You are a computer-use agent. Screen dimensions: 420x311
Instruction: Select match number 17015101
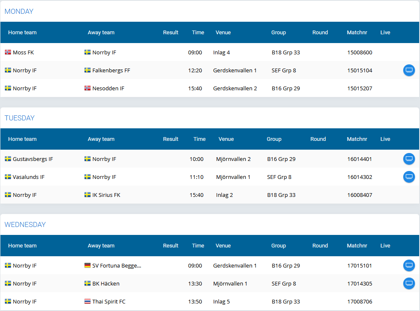[359, 265]
